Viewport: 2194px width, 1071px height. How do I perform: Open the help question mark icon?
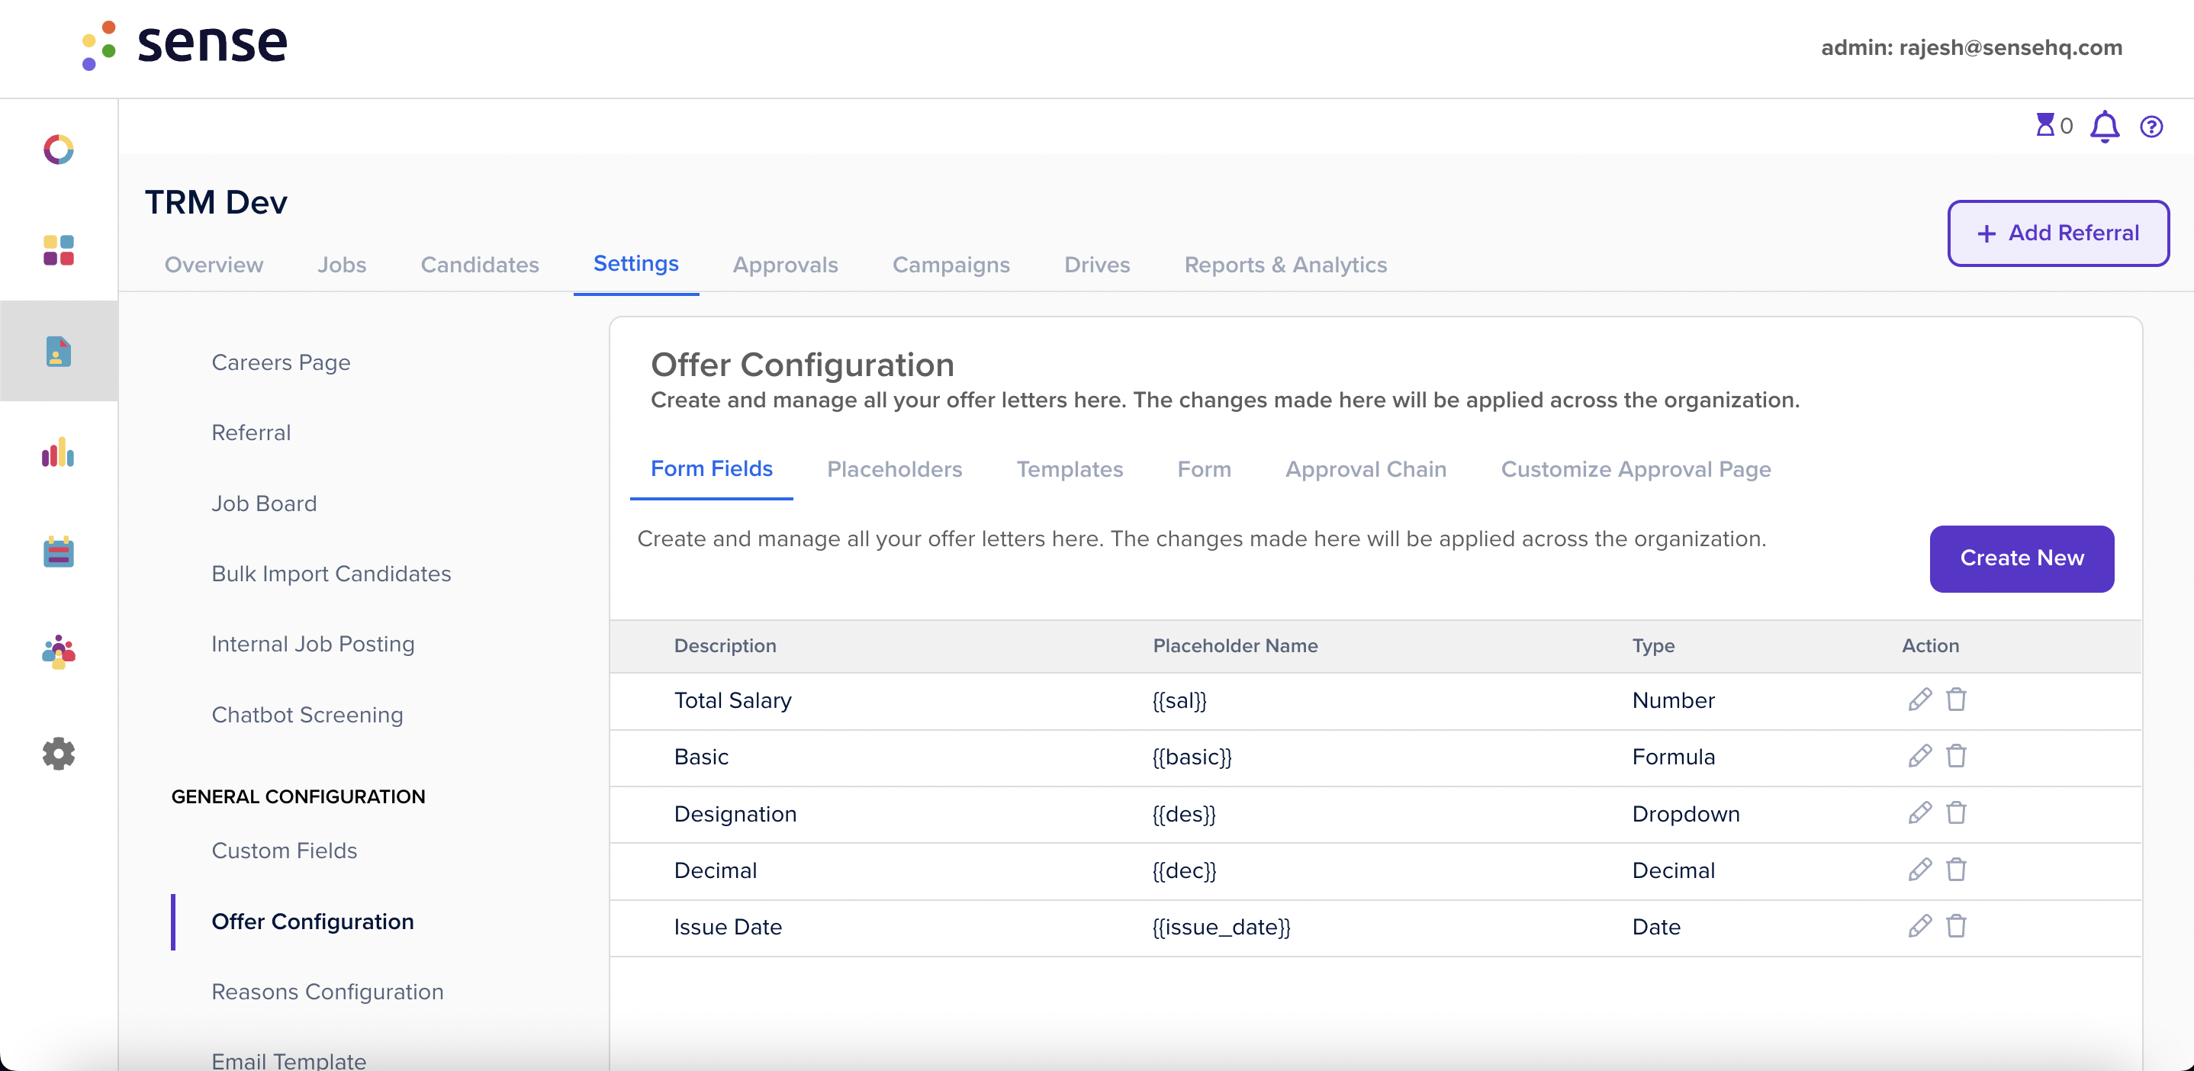[x=2151, y=127]
